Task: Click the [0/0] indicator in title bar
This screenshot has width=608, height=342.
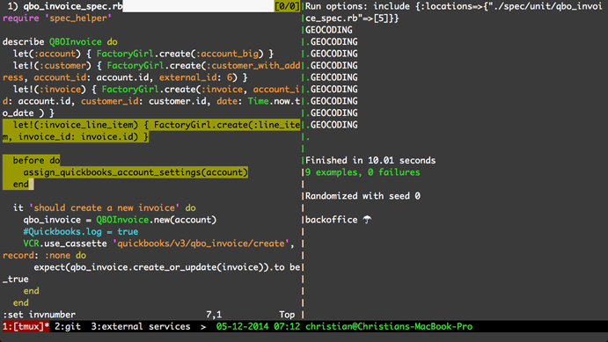Action: (287, 6)
